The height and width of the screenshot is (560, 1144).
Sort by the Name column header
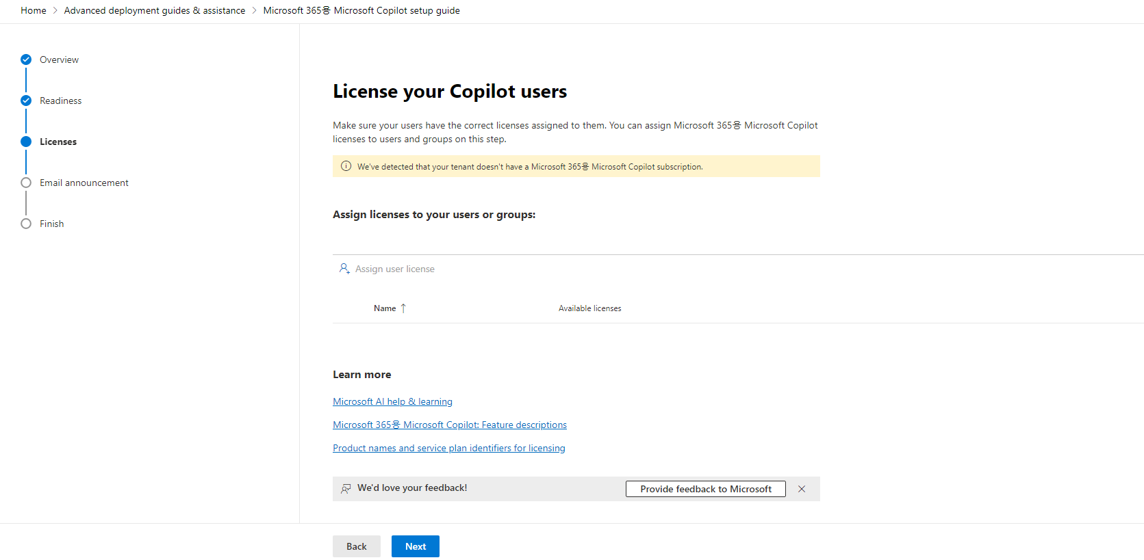coord(385,308)
